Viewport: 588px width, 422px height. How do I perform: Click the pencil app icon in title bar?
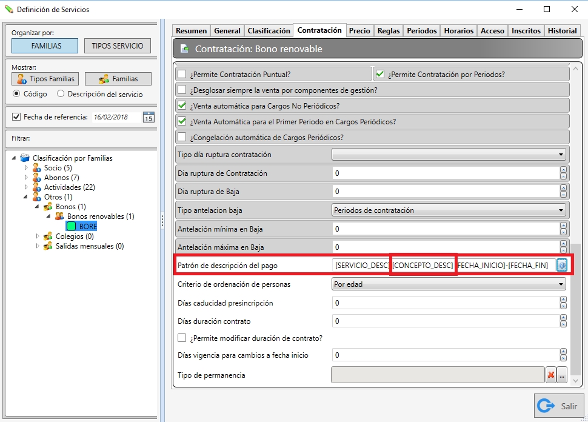click(8, 9)
